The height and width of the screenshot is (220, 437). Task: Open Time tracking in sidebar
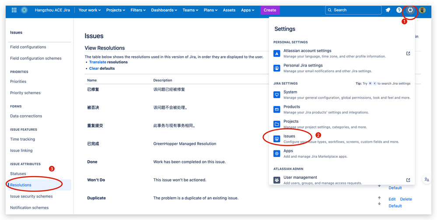coord(23,139)
